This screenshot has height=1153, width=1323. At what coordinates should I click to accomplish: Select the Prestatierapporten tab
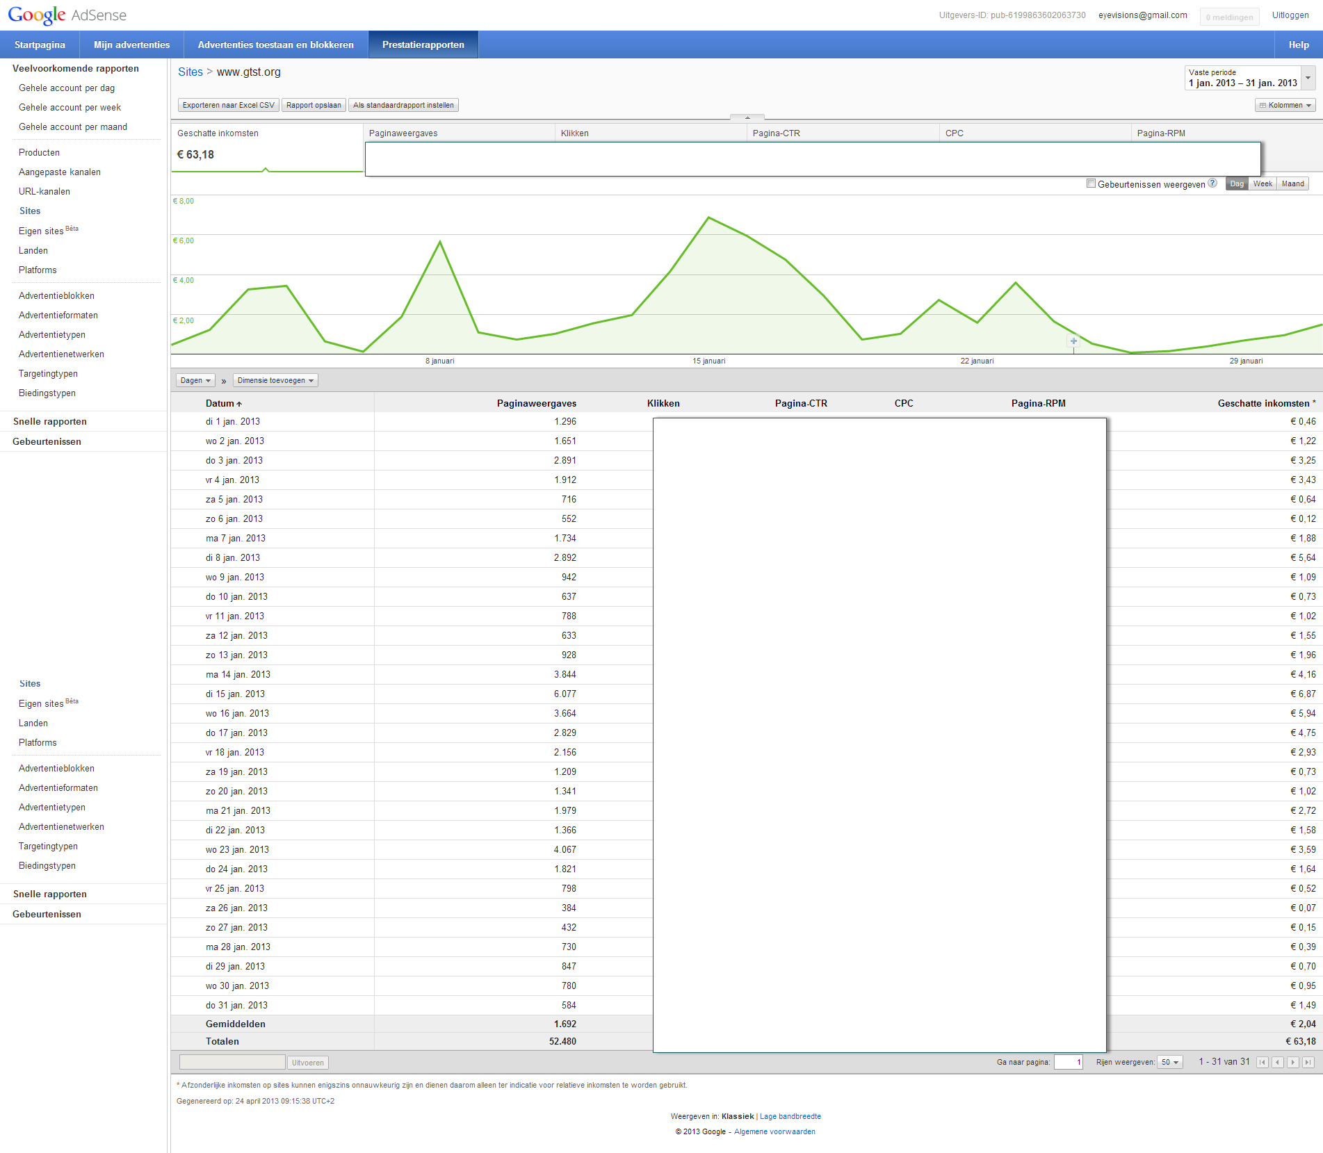coord(423,44)
